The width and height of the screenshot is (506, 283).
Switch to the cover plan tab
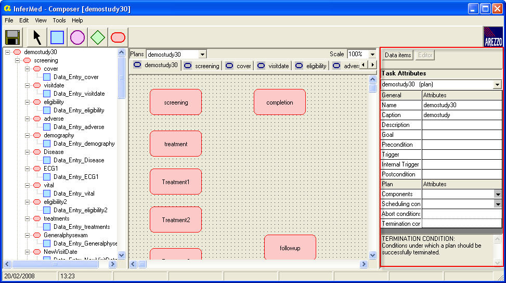238,66
